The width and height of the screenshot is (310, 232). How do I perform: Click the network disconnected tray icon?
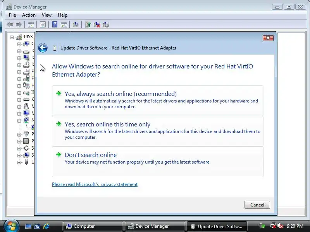point(273,226)
